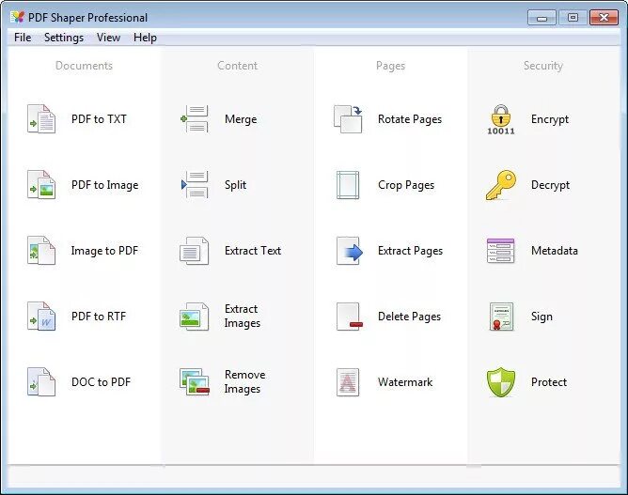Minimize the PDF Shaper window
Screen dimensions: 628x495
point(542,18)
